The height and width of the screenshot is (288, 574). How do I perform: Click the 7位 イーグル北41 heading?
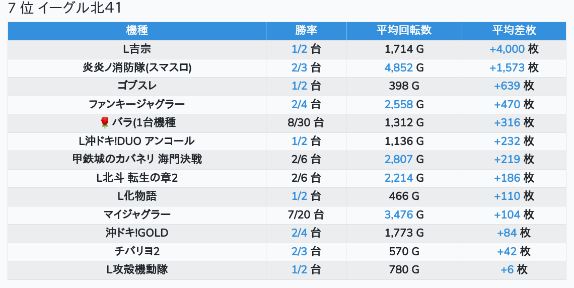[65, 9]
